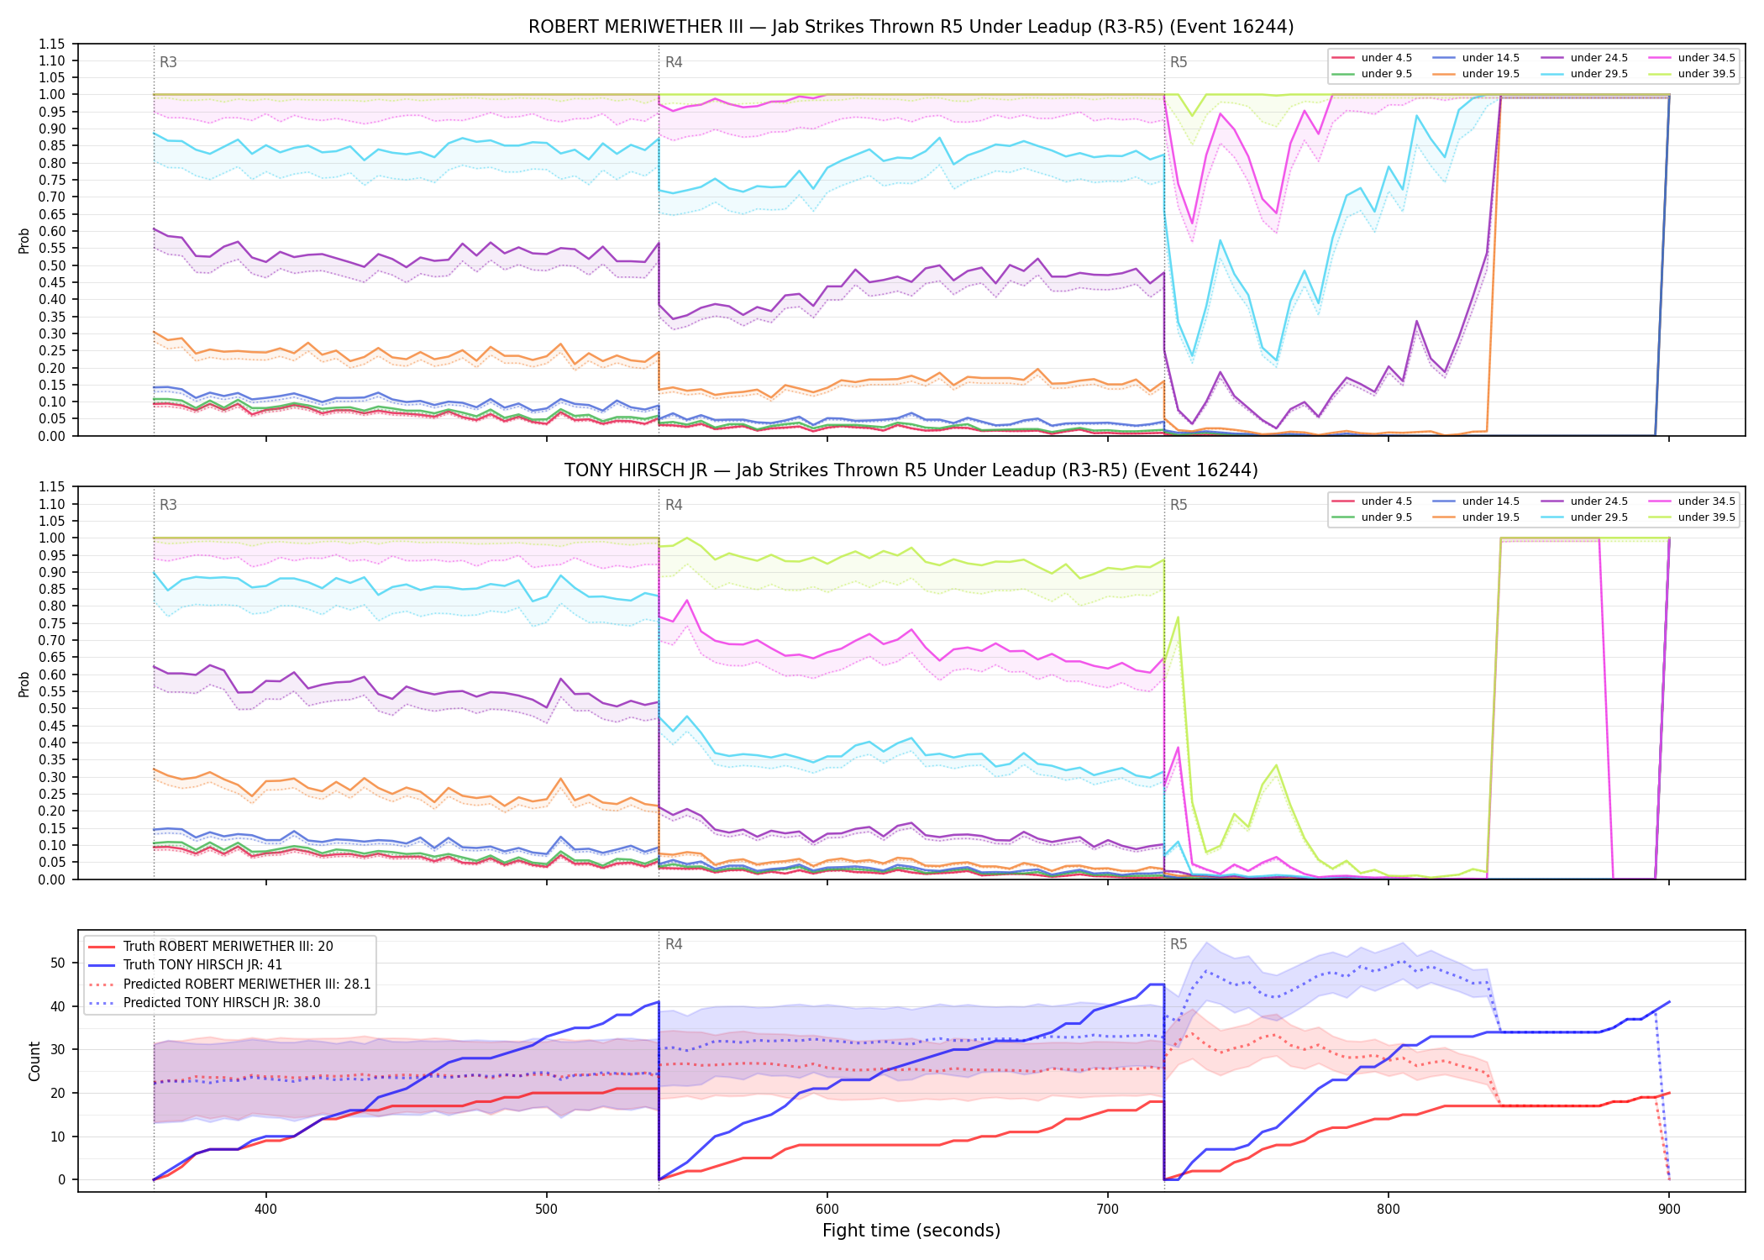Pick 'under 14.5' in the Hirsch chart legend

[1476, 501]
